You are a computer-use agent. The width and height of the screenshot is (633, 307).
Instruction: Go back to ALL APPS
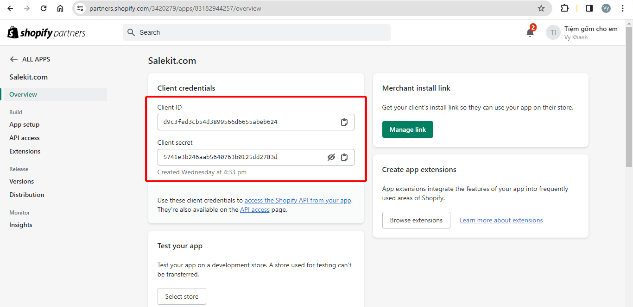click(x=30, y=59)
